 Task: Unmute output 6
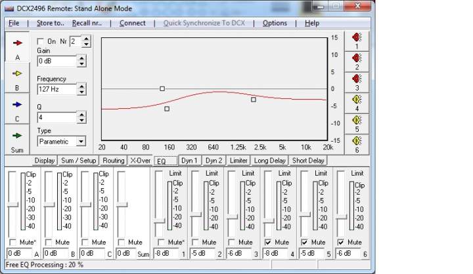point(340,242)
